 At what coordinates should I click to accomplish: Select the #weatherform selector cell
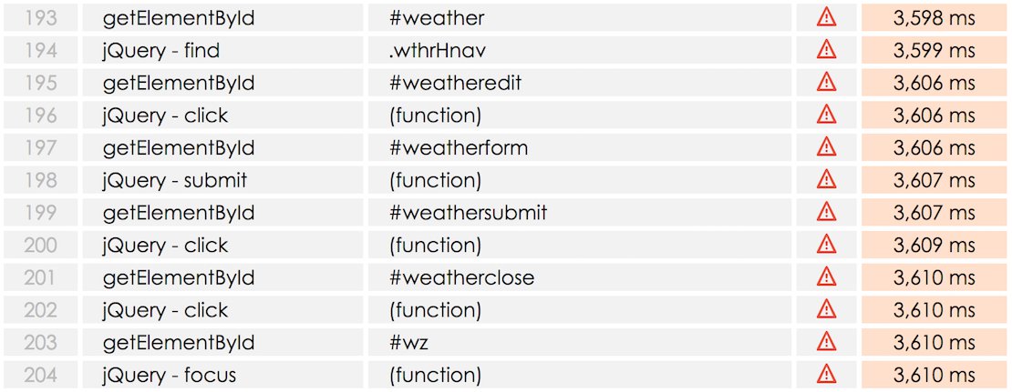point(580,147)
